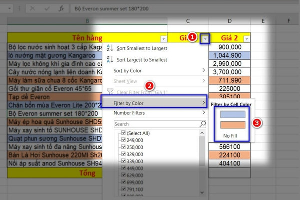Viewport: 300px width, 200px height.
Task: Click cell with value 711,990
Action: coord(230,80)
